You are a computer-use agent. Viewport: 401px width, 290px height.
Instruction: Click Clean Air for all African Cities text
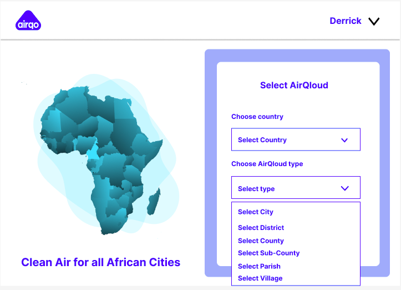[101, 262]
